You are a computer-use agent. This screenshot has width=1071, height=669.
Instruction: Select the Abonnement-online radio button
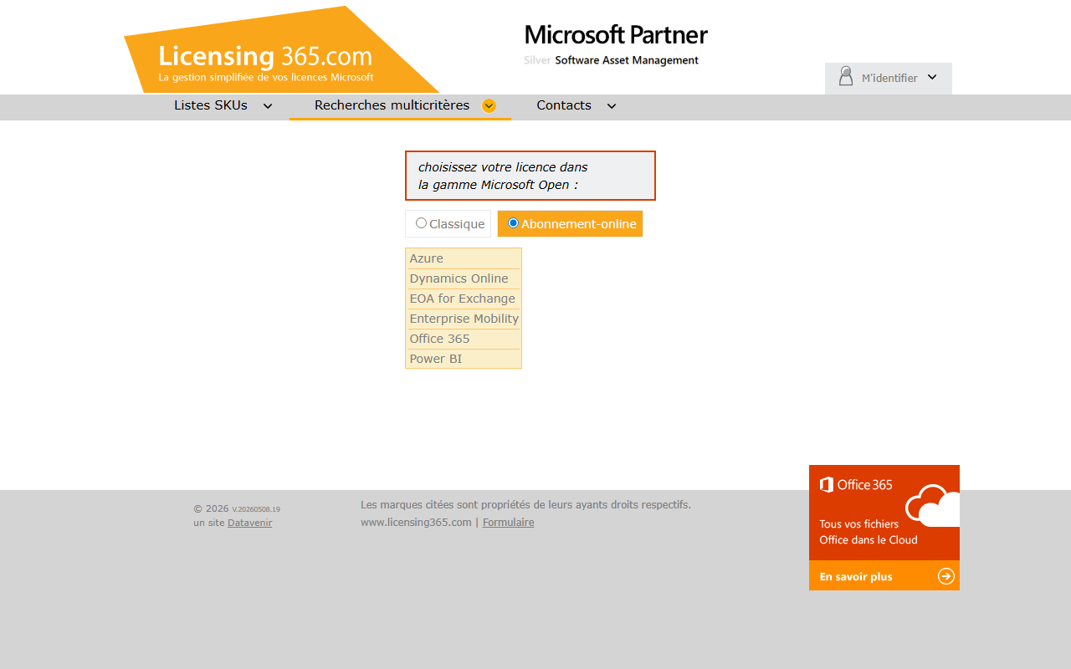pos(514,223)
